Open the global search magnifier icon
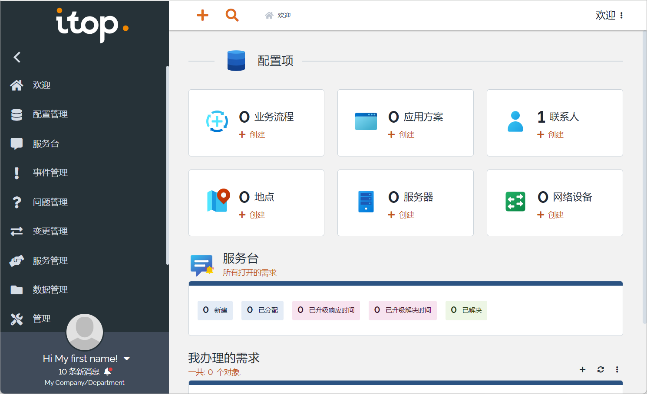The width and height of the screenshot is (647, 394). [x=232, y=15]
